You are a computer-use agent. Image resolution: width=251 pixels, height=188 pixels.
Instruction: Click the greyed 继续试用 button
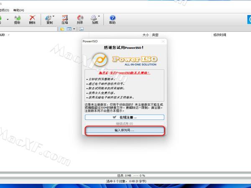[x=125, y=124]
